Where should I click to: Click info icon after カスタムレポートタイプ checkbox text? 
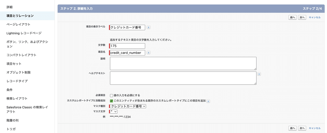208,101
